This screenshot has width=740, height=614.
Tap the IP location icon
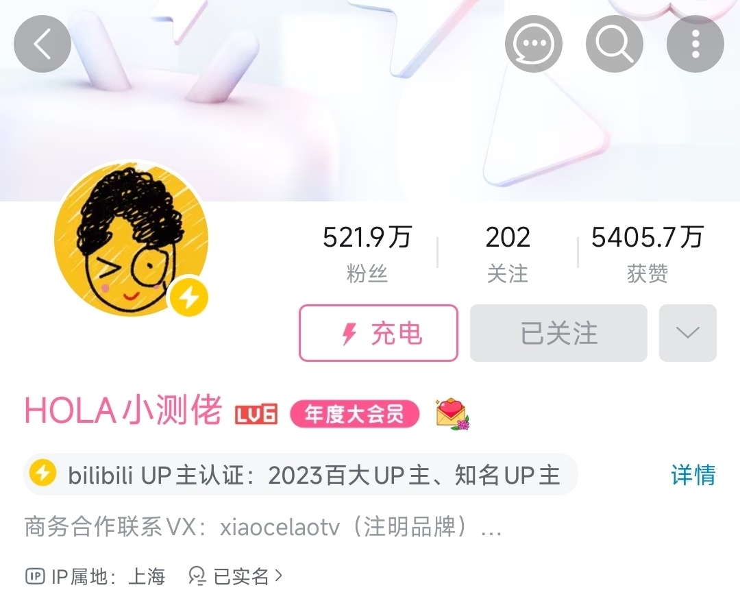(35, 576)
